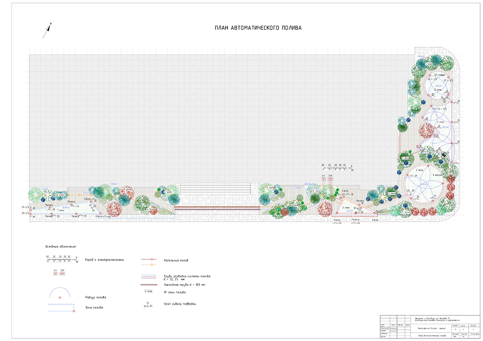483x341 pixels.
Task: Select the 'Короб с электроклапанами' legend text
Action: pyautogui.click(x=104, y=260)
